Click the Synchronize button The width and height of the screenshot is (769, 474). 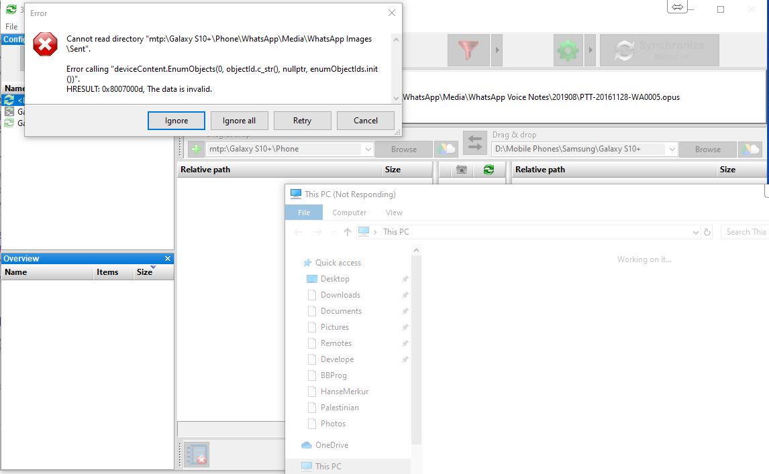tap(659, 50)
